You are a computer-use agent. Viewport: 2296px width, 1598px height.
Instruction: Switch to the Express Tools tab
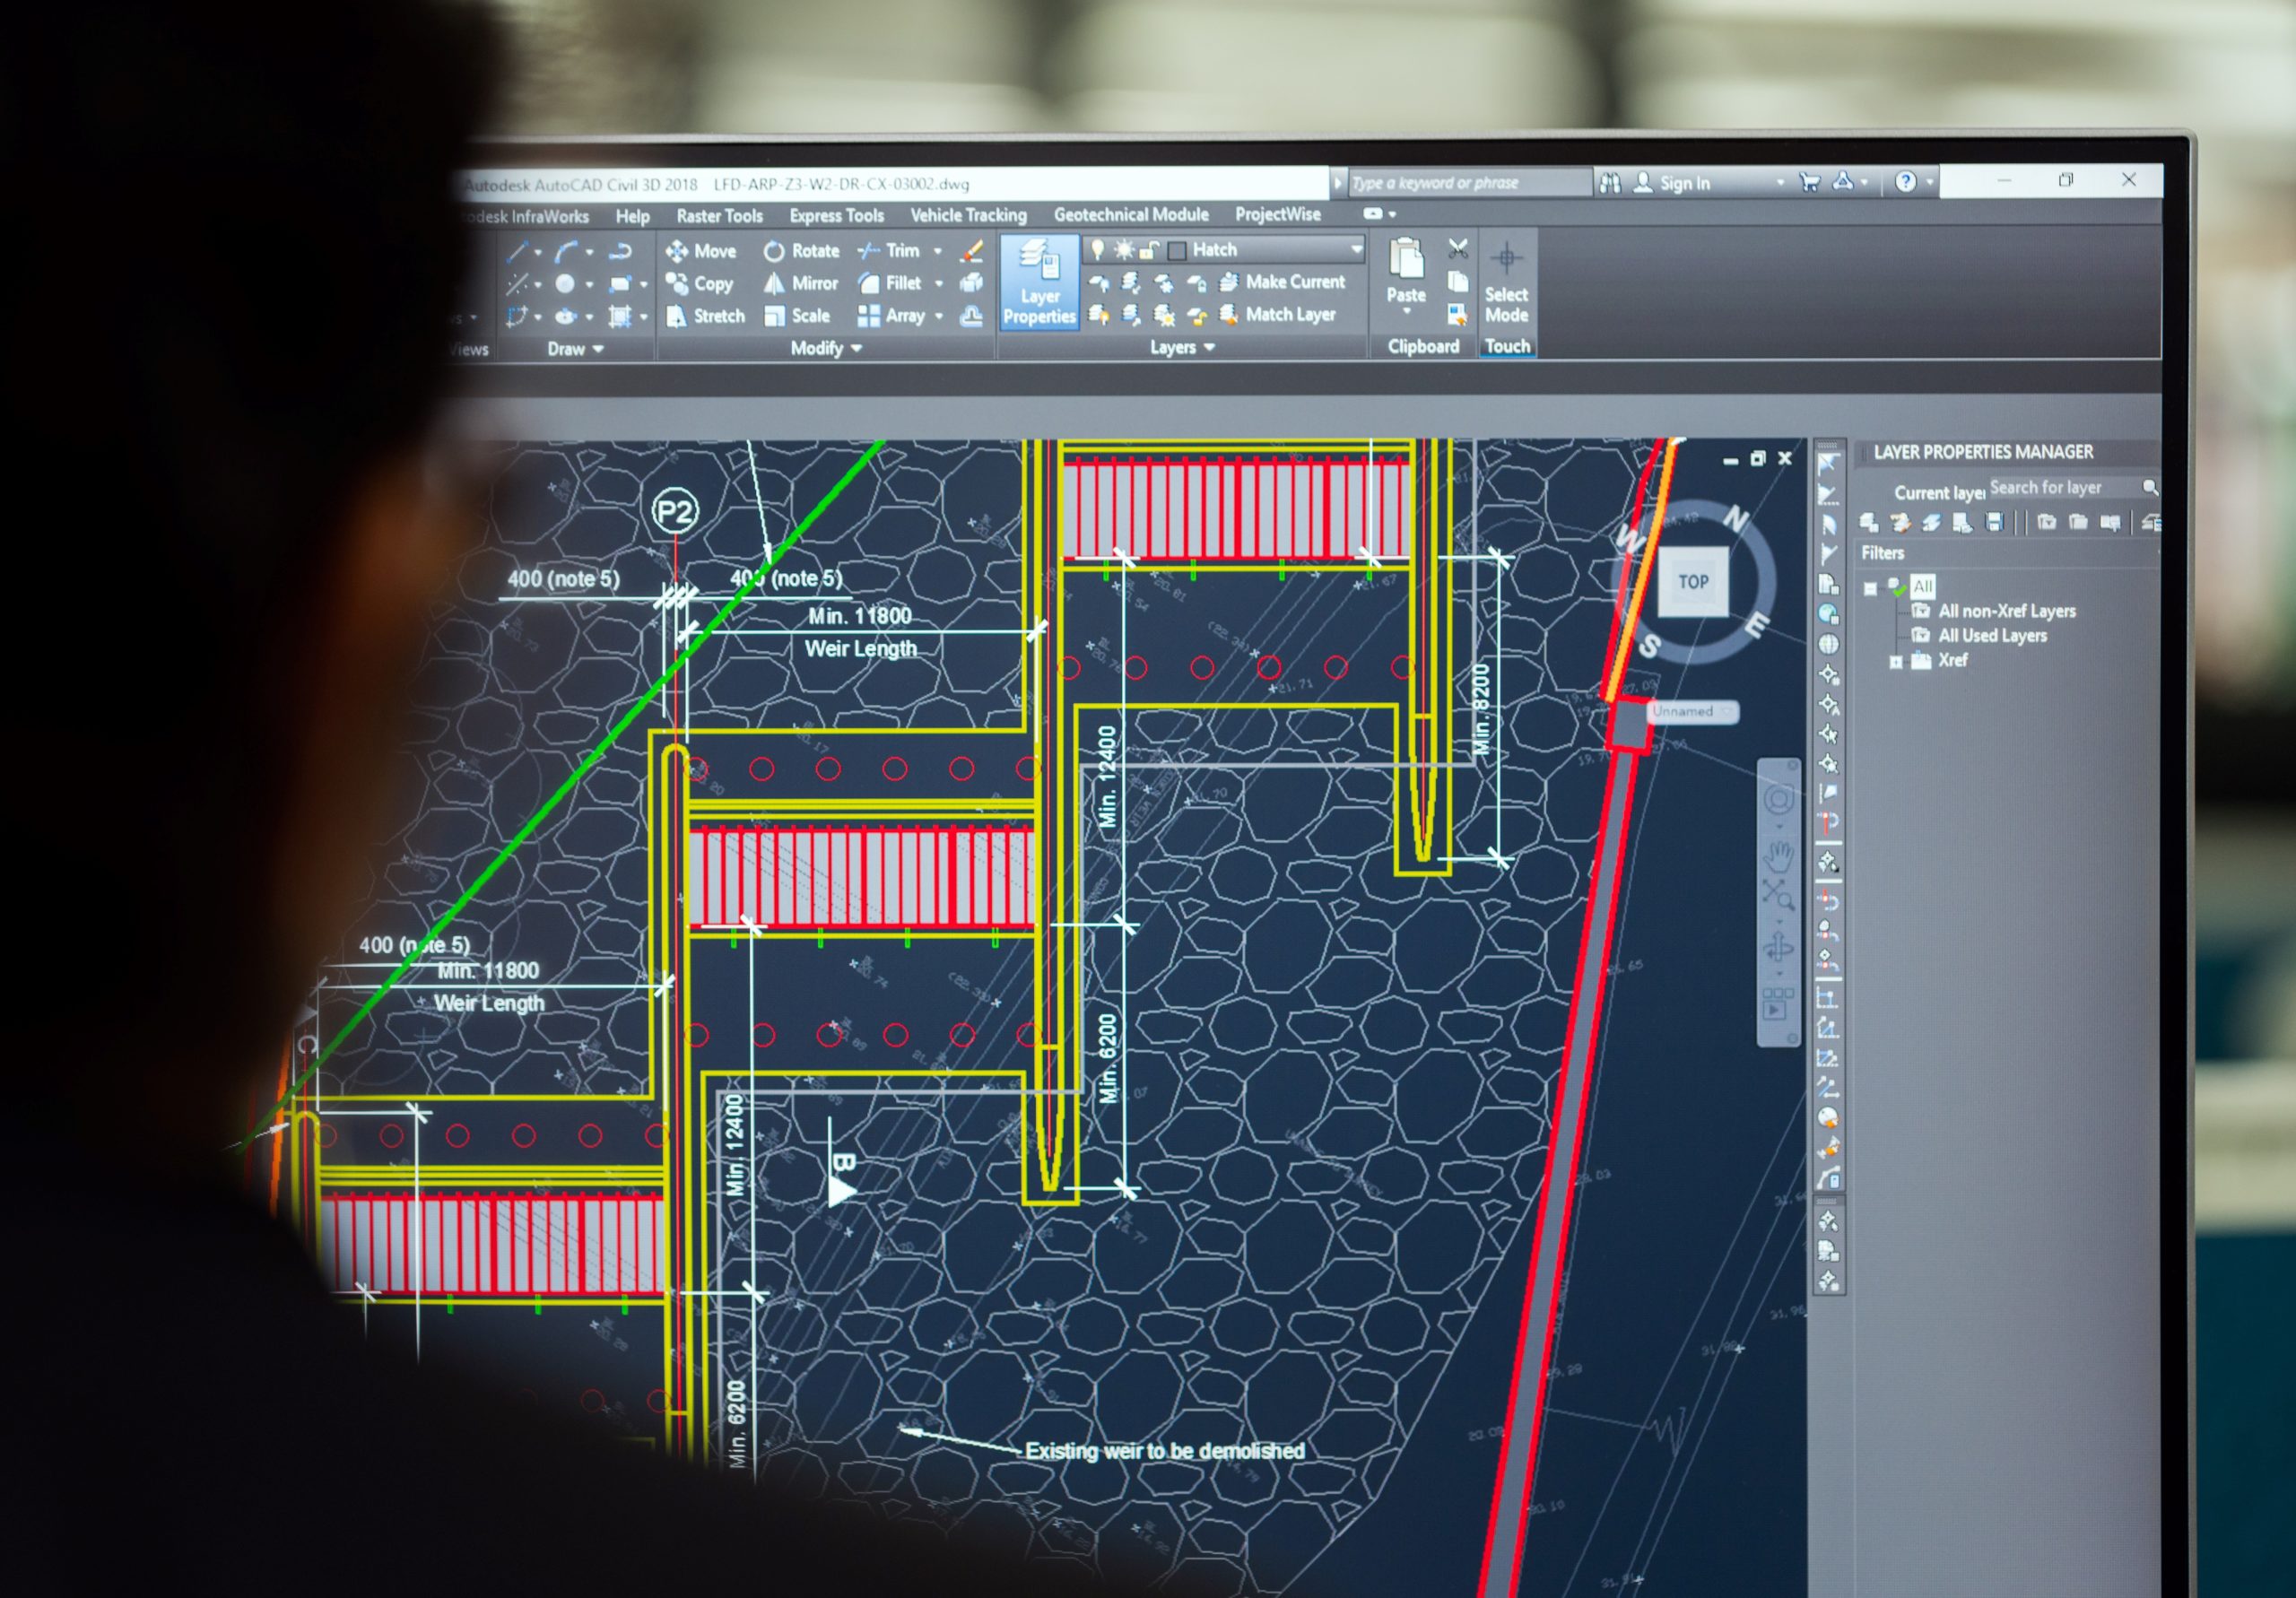(836, 216)
